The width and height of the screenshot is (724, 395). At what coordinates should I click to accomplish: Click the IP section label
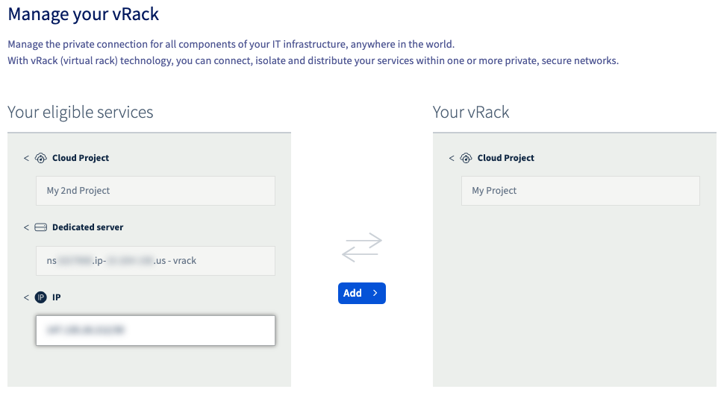click(x=56, y=297)
